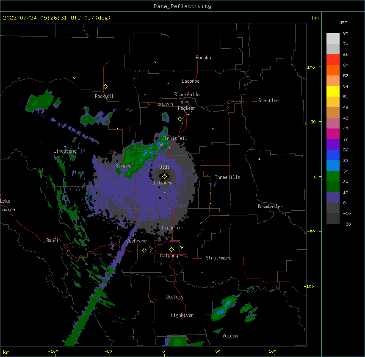Viewport: 365px width, 357px height.
Task: Select the violet legend swatch below 39
Action: click(333, 145)
